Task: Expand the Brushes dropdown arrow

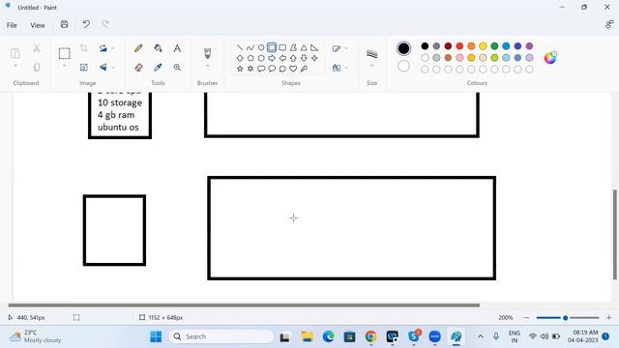Action: [x=207, y=66]
